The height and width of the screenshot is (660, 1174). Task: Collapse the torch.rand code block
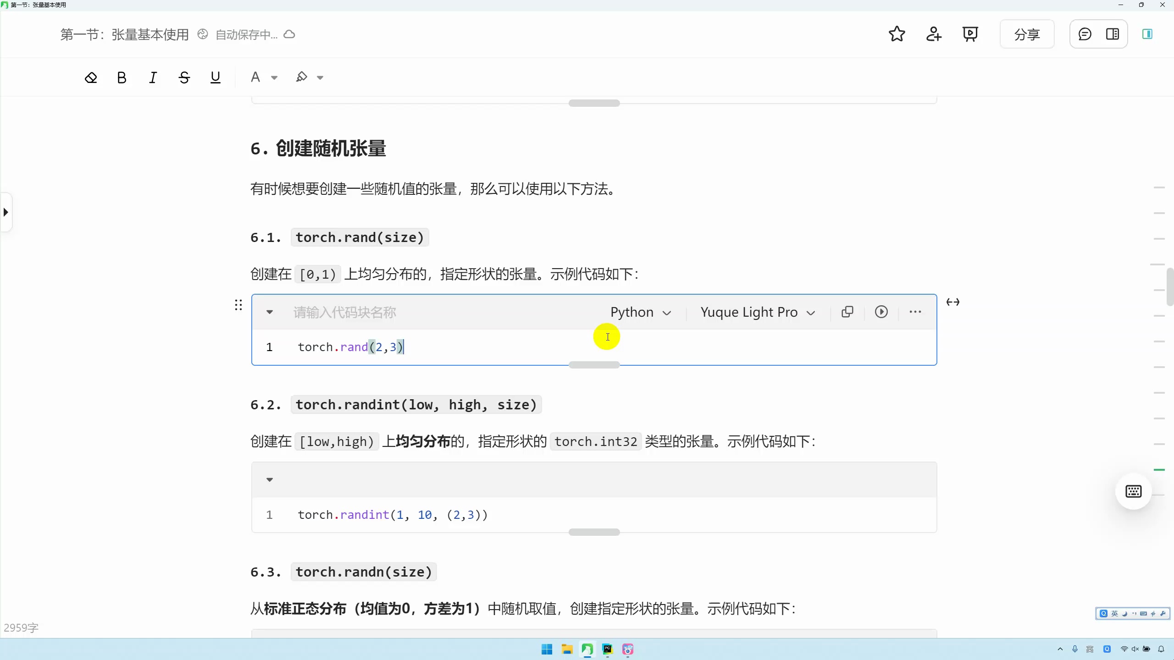pos(270,312)
